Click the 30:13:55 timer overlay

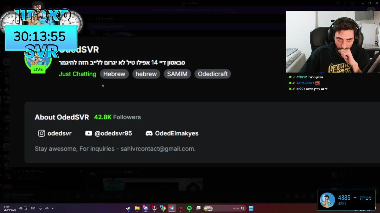tap(41, 37)
